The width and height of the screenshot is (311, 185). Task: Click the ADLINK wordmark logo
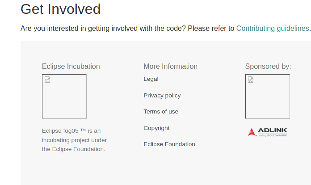(273, 130)
